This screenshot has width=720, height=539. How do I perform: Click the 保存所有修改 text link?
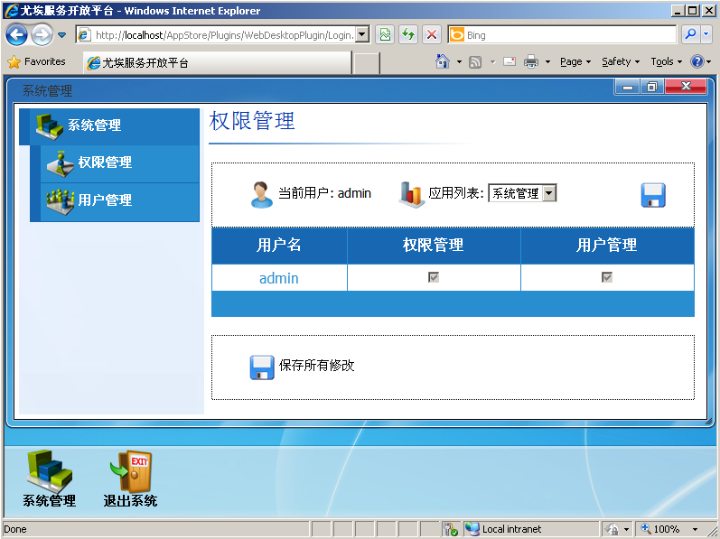pos(317,366)
